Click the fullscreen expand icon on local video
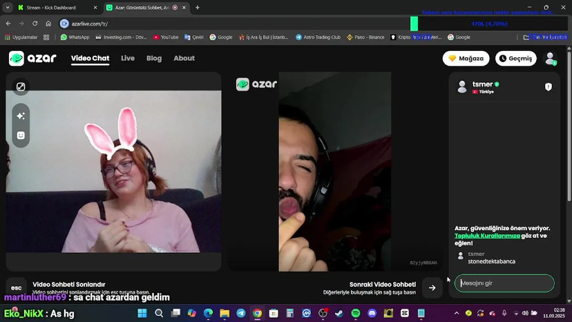The width and height of the screenshot is (572, 322). point(21,87)
